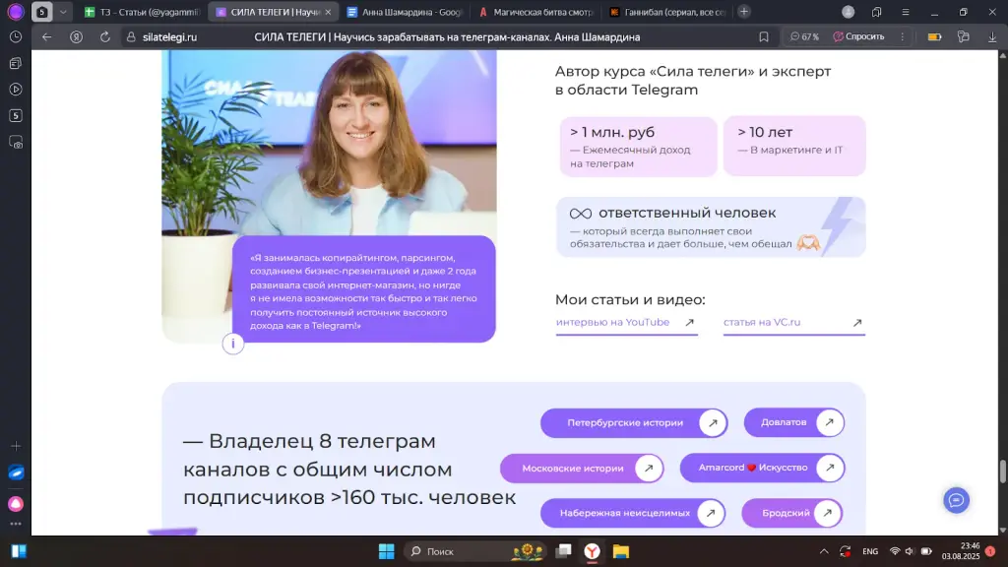Screen dimensions: 1008x567
Task: Open the 'Набережная неисцелимых' channel button
Action: (x=633, y=513)
